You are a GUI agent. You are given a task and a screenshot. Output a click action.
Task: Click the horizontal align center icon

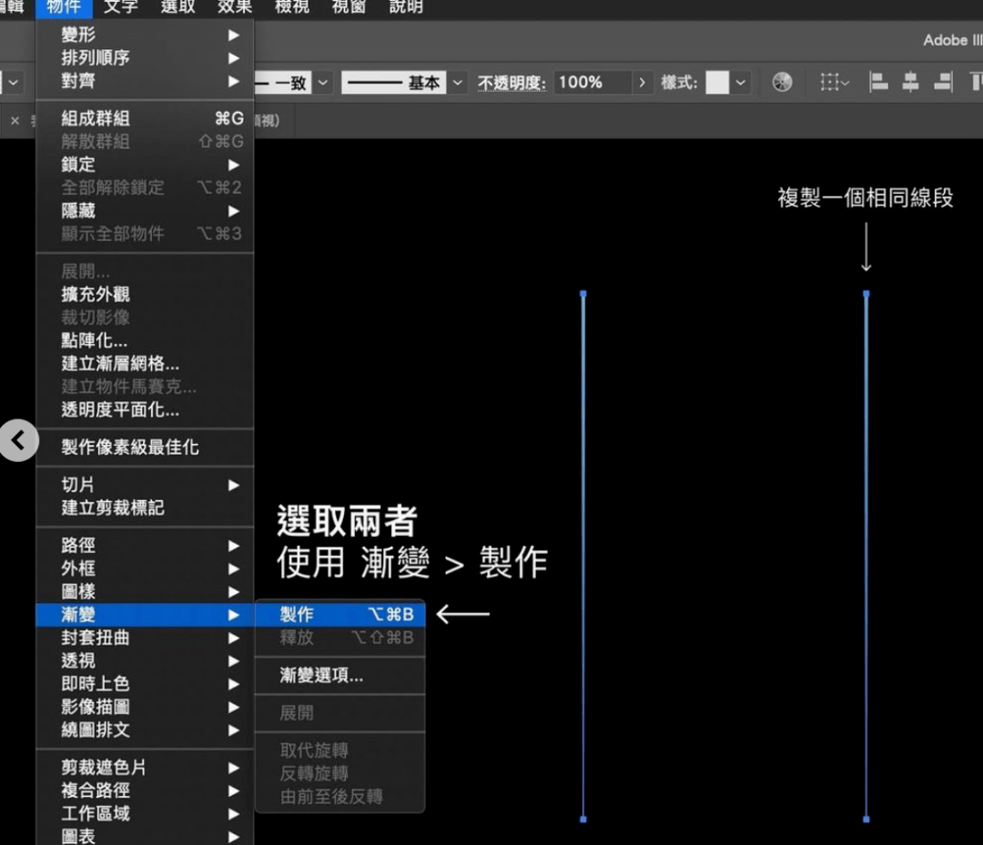[910, 83]
